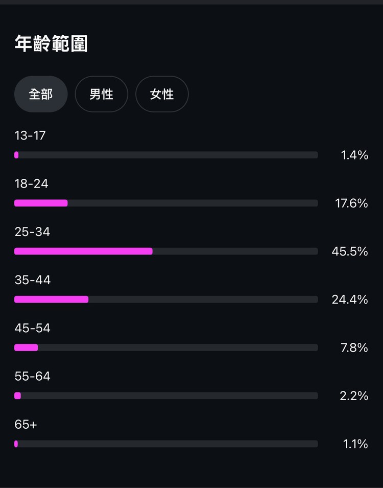Select the 17.6% percentage value
Screen dimensions: 383x488
pos(351,203)
